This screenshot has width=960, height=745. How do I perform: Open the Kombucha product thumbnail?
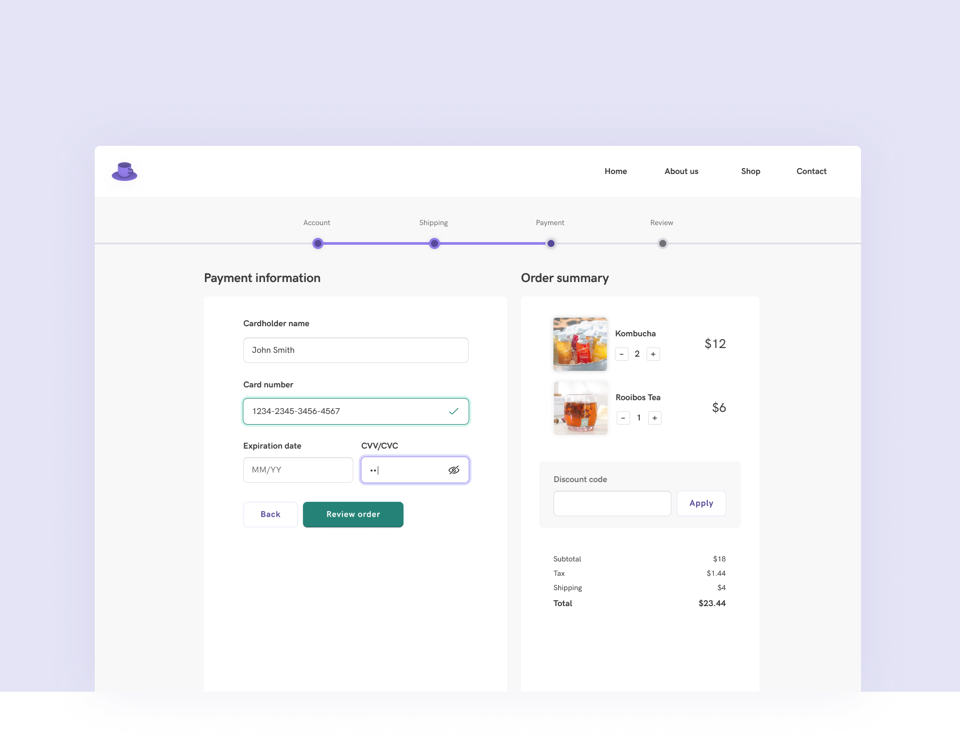coord(580,344)
